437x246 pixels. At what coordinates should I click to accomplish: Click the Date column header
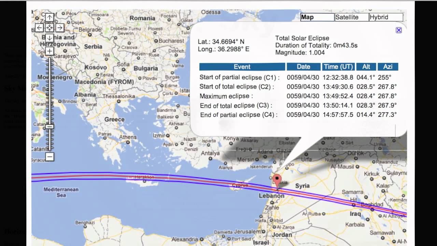pos(304,67)
